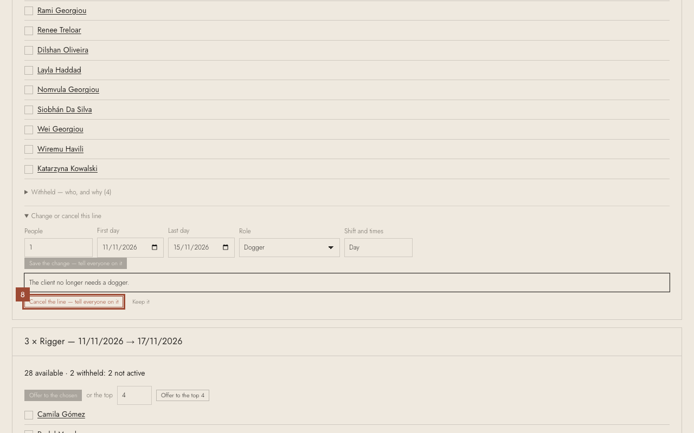694x433 pixels.
Task: Tick the checkbox for Rami Georgiou
Action: pyautogui.click(x=29, y=11)
